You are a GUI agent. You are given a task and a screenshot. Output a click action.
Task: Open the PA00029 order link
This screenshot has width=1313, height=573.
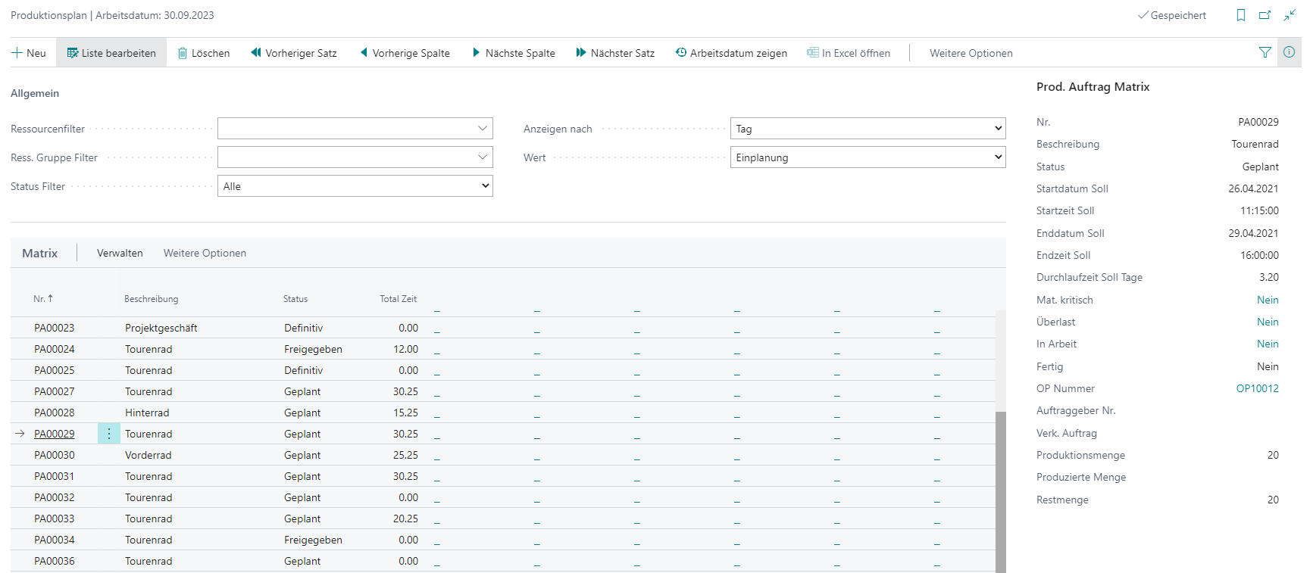[55, 434]
